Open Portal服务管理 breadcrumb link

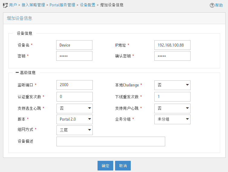click(63, 5)
